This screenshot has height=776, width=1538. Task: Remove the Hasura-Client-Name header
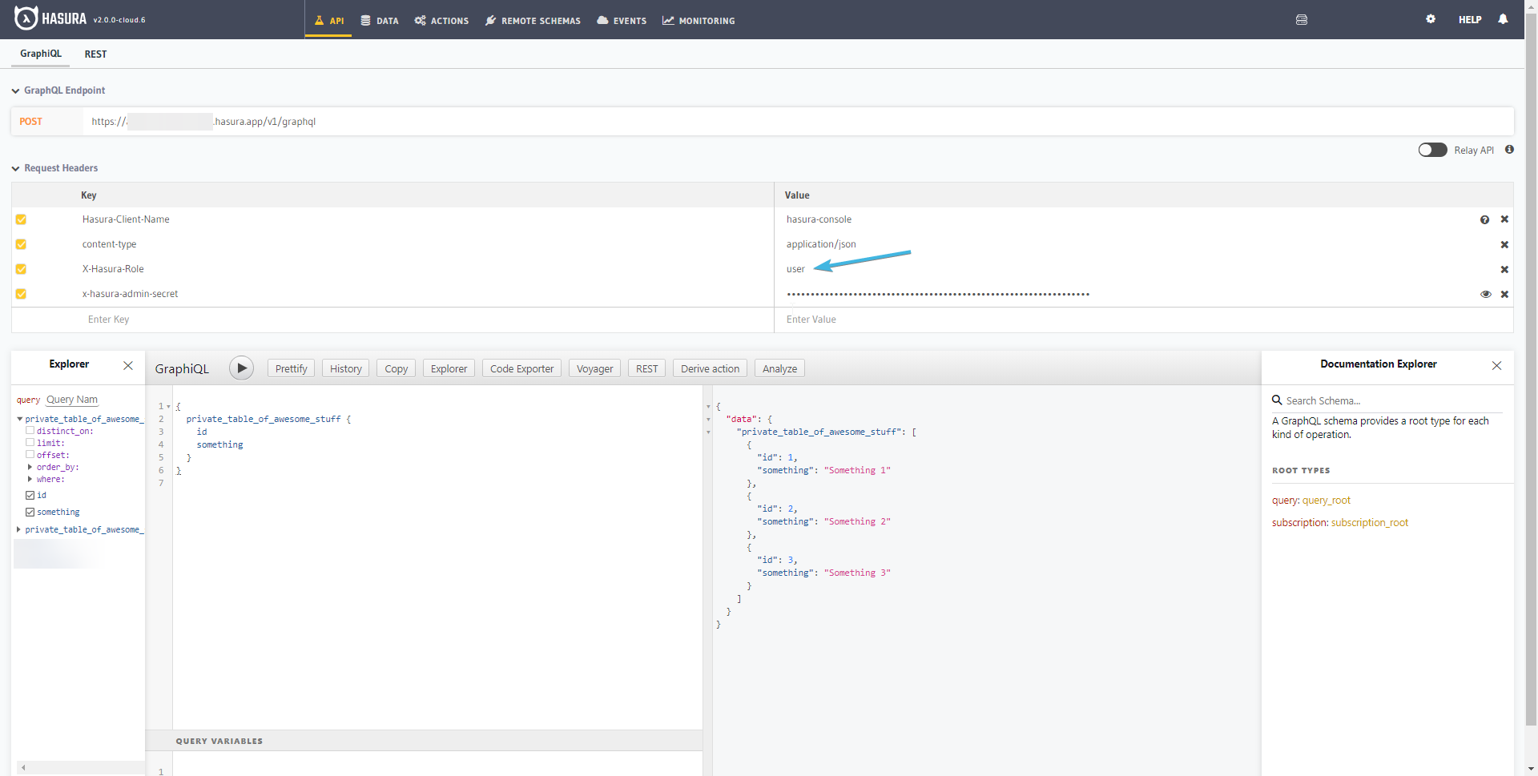tap(1504, 219)
